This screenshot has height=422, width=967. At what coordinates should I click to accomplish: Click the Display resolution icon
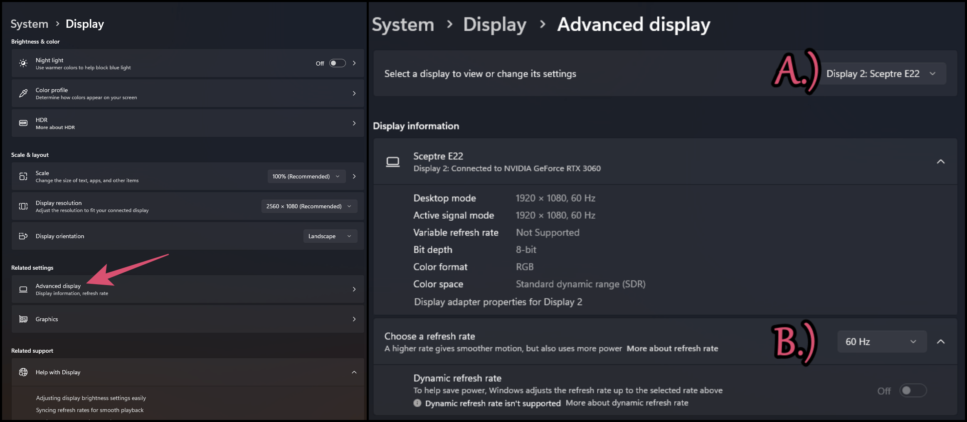23,206
